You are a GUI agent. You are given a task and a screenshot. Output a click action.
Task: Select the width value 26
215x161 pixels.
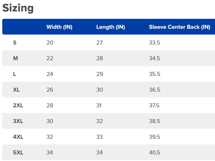(50, 90)
